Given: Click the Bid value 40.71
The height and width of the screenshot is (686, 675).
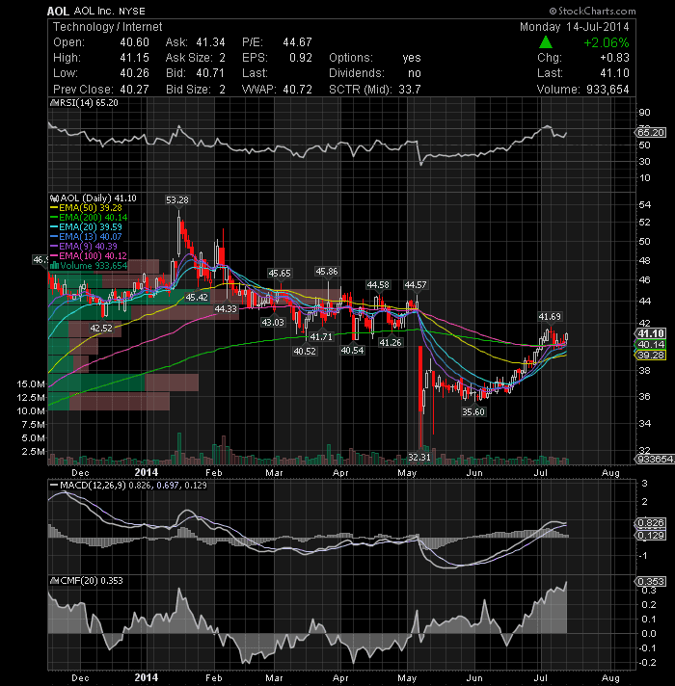Looking at the screenshot, I should point(210,73).
